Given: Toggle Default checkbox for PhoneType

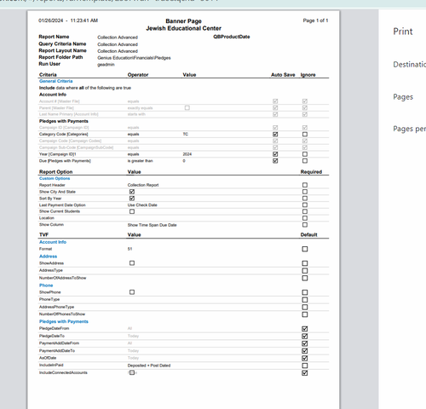Looking at the screenshot, I should click(305, 300).
